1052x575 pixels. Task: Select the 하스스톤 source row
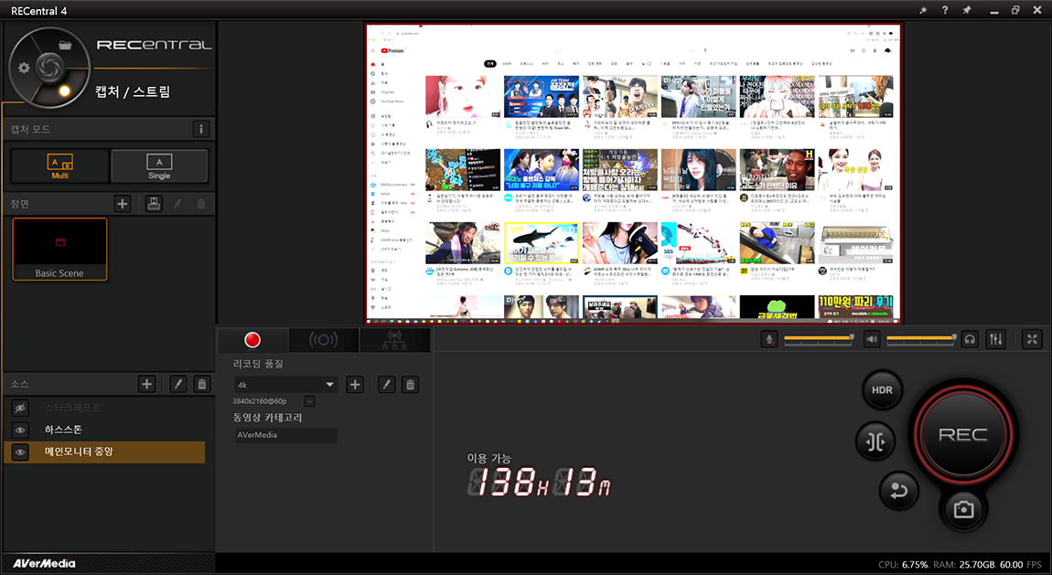pos(104,430)
